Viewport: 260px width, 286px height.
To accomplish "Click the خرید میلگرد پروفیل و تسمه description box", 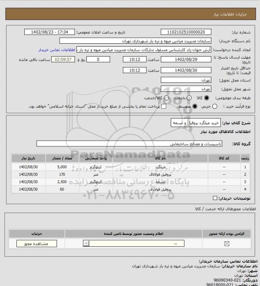I will pos(195,123).
